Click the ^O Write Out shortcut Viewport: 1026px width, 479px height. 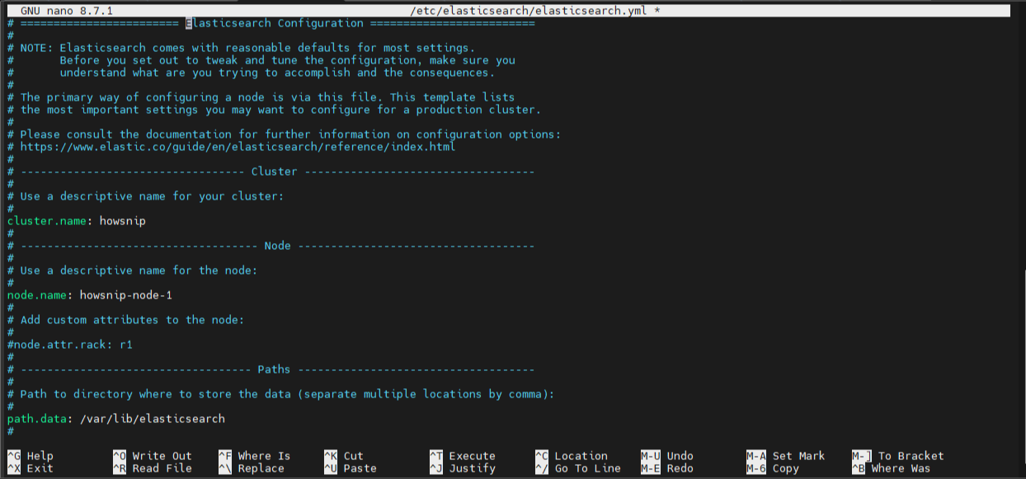point(153,456)
